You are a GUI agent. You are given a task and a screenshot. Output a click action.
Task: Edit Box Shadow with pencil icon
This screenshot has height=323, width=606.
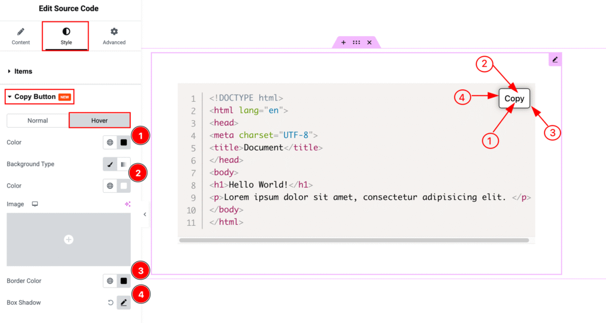click(x=124, y=302)
